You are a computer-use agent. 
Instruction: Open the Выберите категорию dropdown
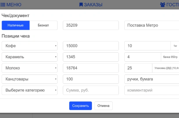click(30, 90)
